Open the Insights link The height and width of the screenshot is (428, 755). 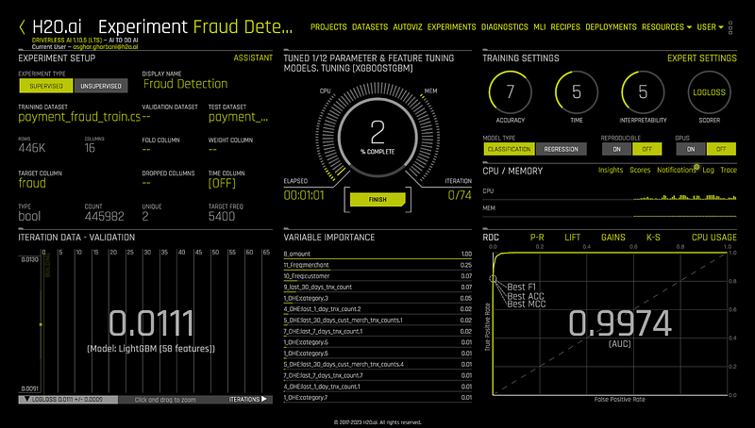(610, 170)
